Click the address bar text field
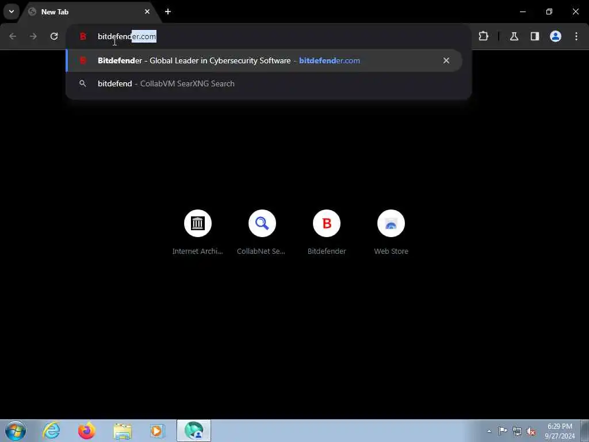Viewport: 589px width, 442px height. (x=269, y=36)
